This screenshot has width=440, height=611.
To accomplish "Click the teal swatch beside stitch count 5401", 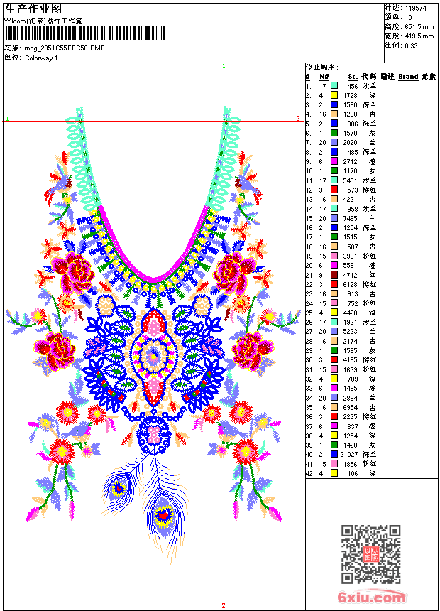I will click(334, 180).
